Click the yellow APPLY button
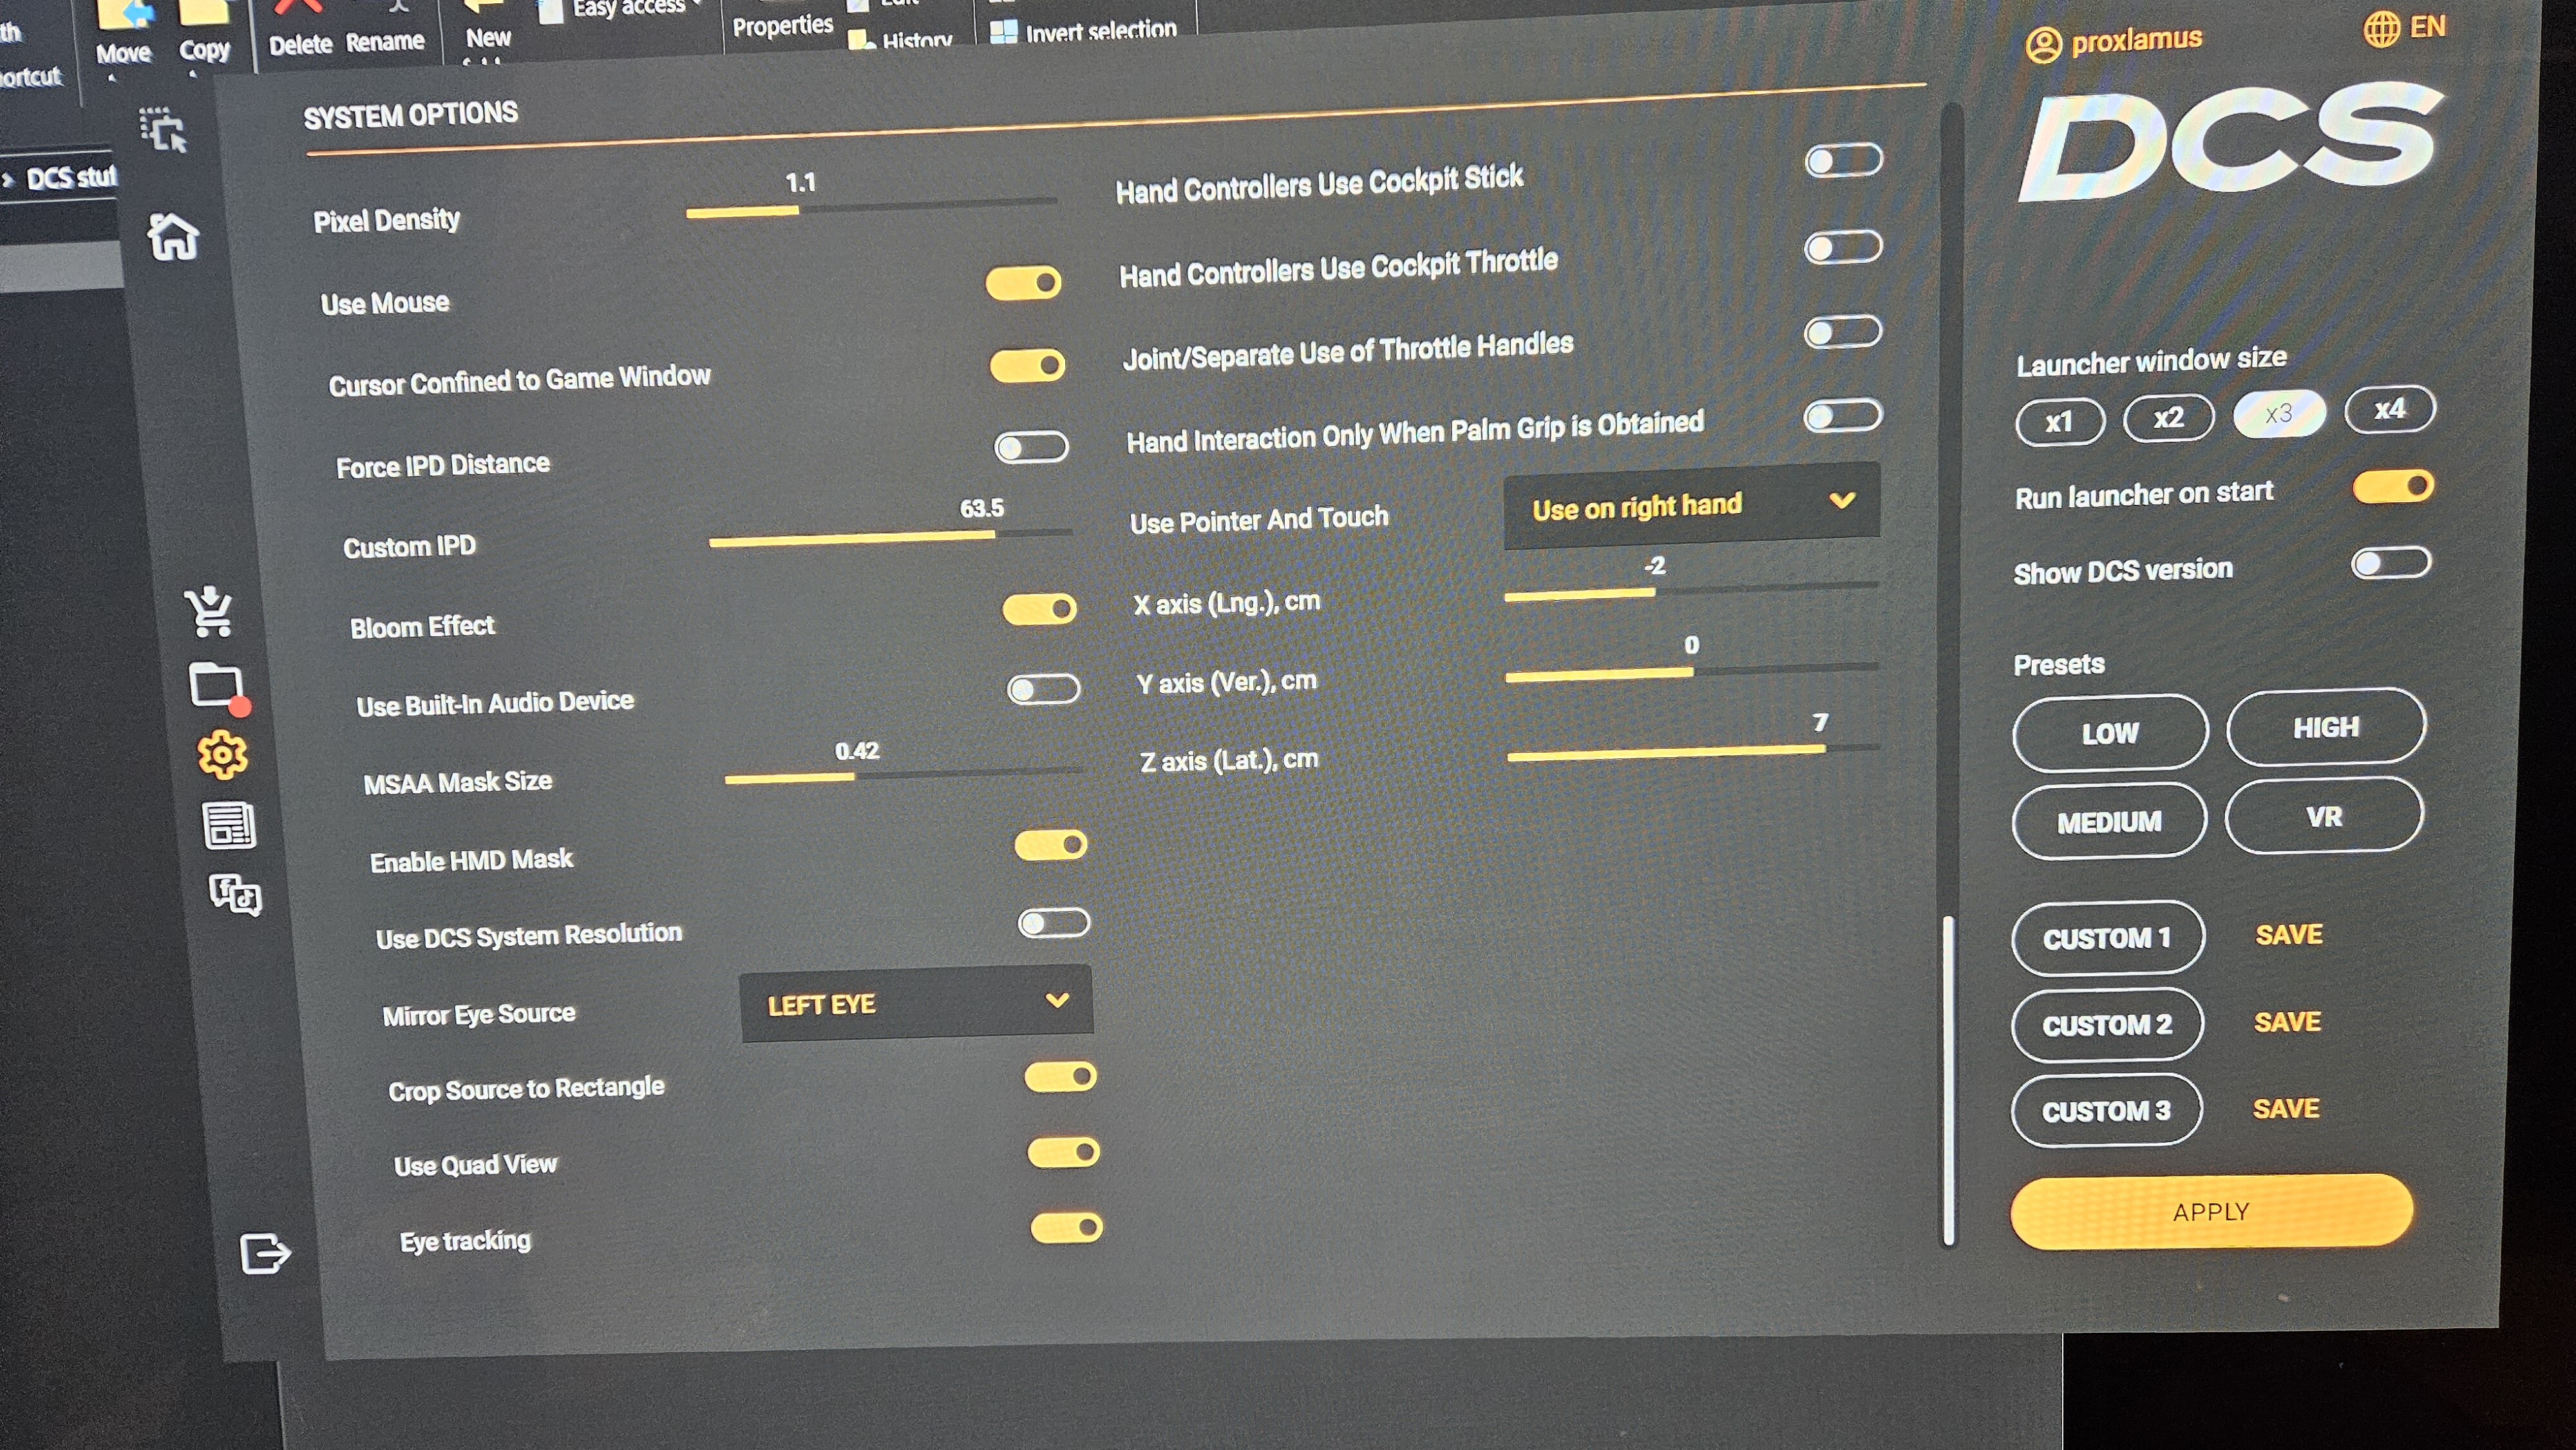This screenshot has width=2576, height=1450. coord(2212,1212)
